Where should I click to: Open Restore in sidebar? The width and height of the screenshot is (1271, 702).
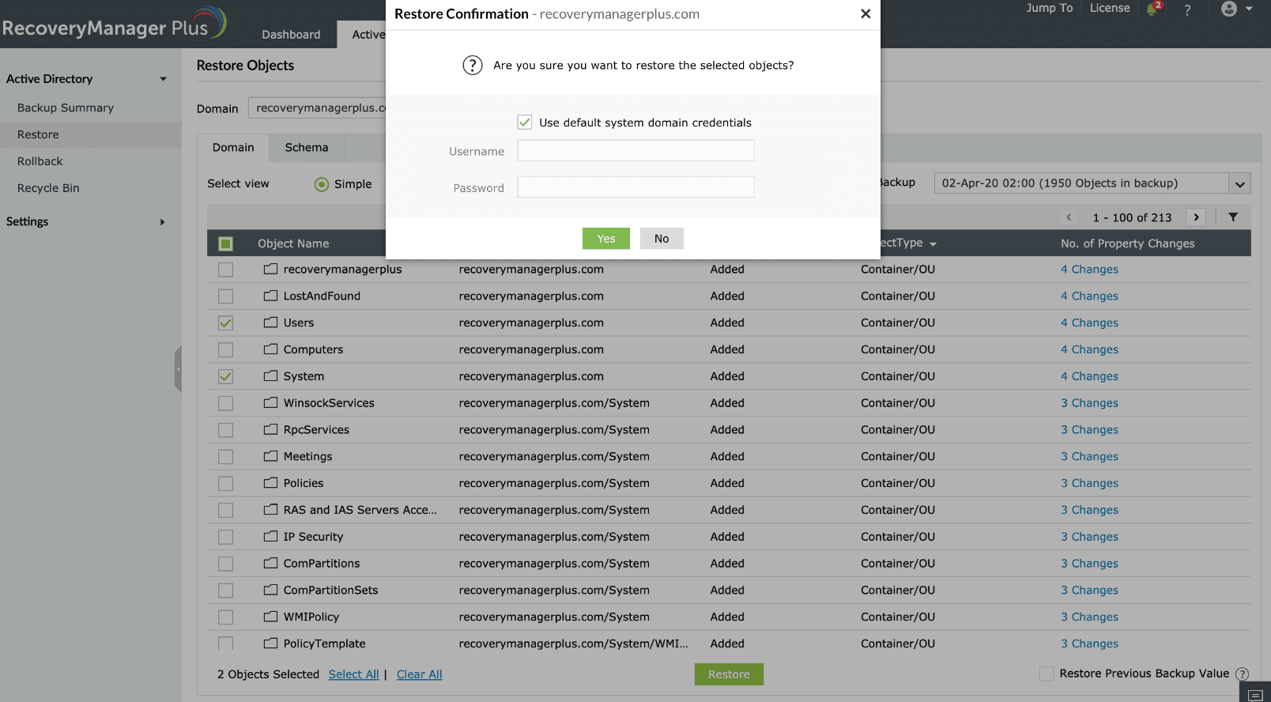[38, 134]
